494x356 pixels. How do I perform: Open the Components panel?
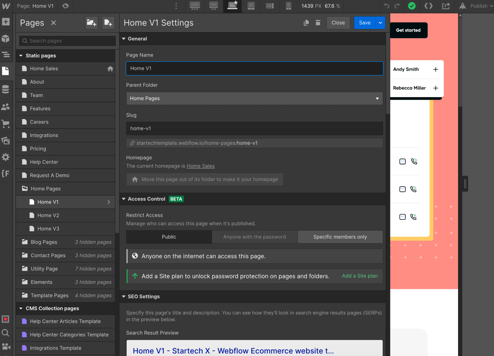[x=5, y=38]
